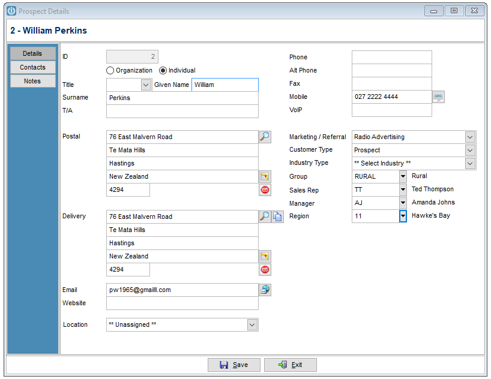The width and height of the screenshot is (491, 379).
Task: Click the note icon beside postal New Zealand
Action: [265, 177]
